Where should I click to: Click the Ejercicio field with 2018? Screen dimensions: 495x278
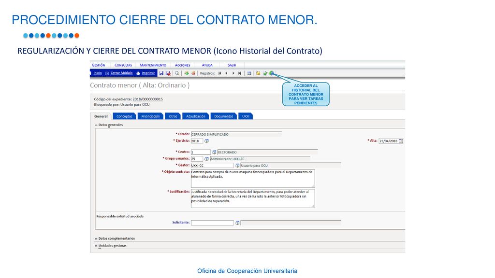tap(197, 141)
